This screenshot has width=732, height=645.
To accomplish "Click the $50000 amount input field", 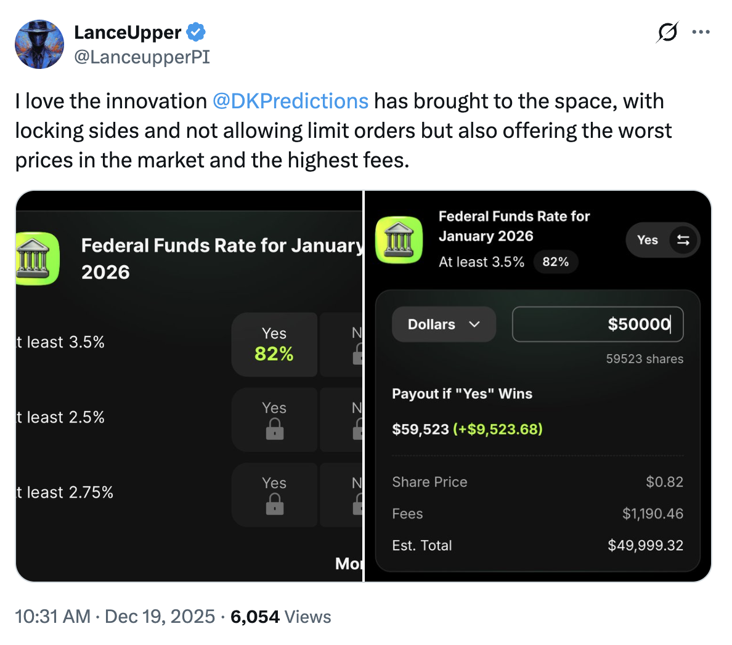I will 597,324.
